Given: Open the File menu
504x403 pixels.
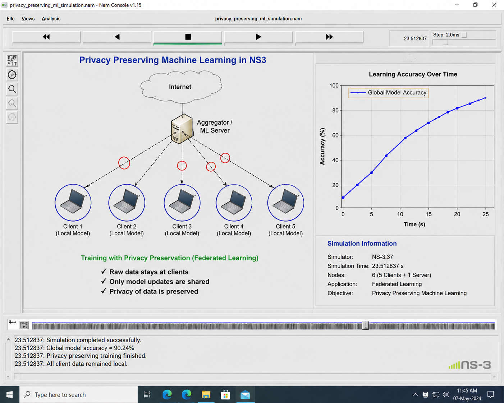Looking at the screenshot, I should coord(10,19).
